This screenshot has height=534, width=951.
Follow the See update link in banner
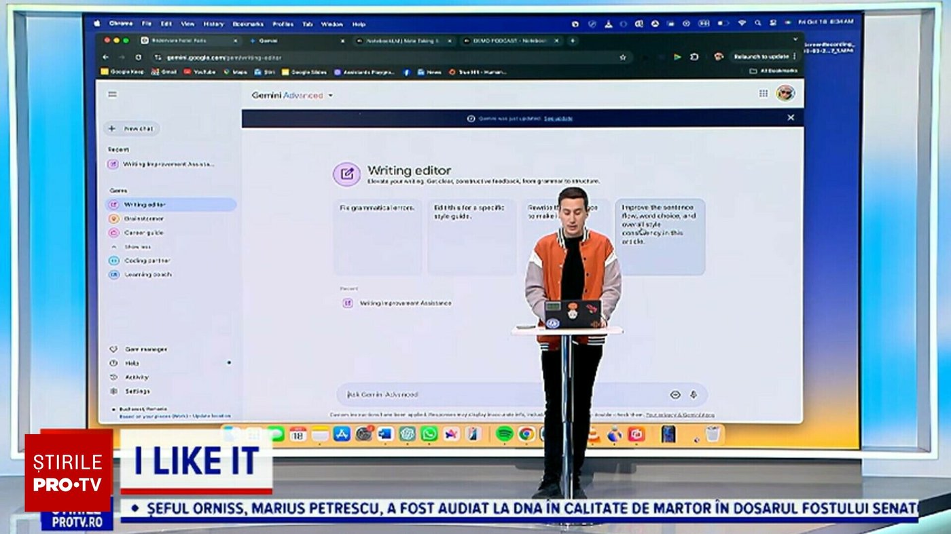click(558, 118)
